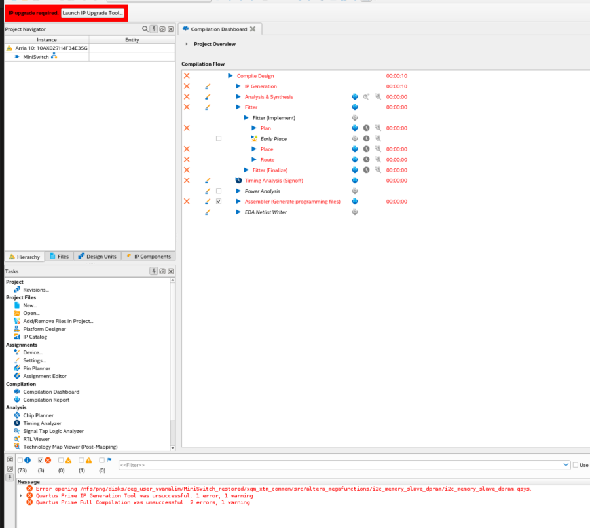Switch to the IP Components tab
The image size is (590, 528).
[149, 257]
